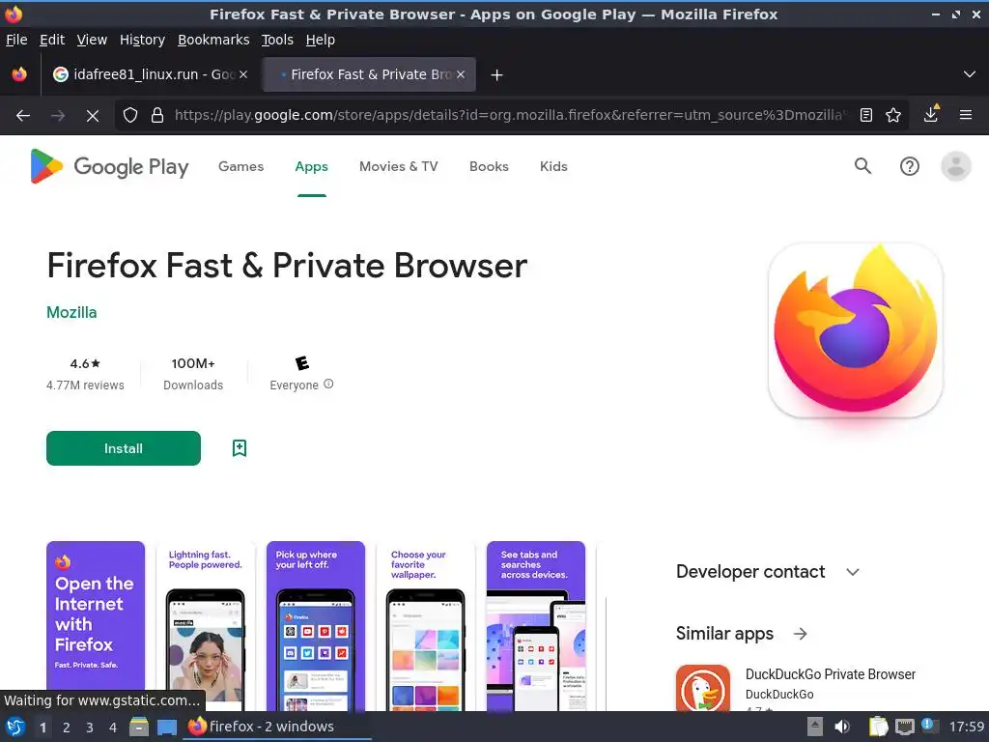List all tabs dropdown
The width and height of the screenshot is (989, 742).
[x=970, y=74]
